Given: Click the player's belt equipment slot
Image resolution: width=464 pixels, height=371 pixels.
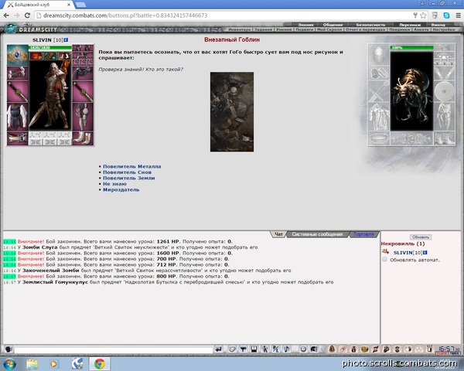Looking at the screenshot, I should coord(18,138).
